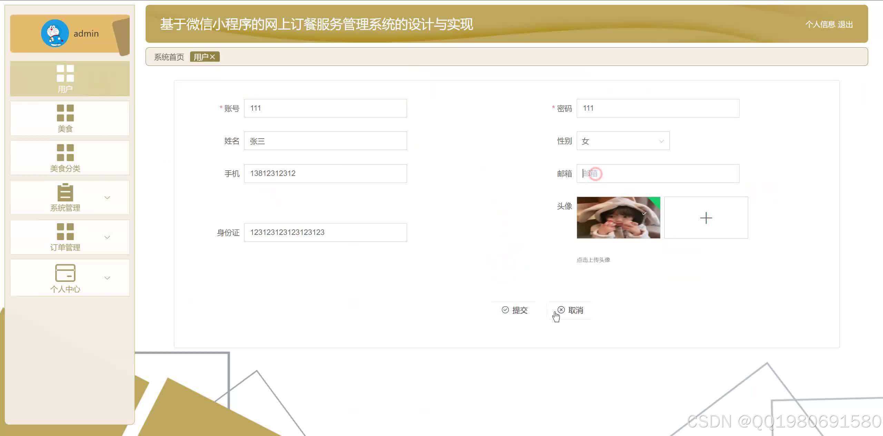883x436 pixels.
Task: Click the admin Doraemon avatar
Action: (55, 33)
